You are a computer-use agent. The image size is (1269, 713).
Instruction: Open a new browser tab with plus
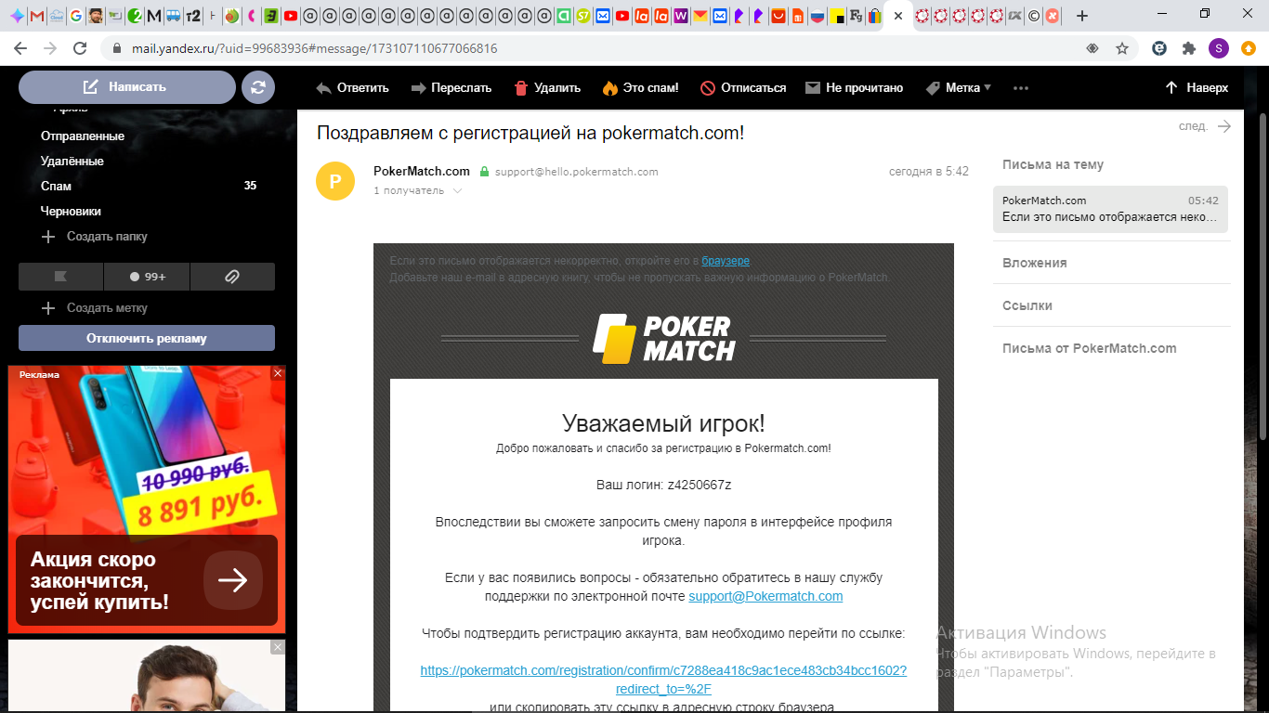pos(1082,16)
